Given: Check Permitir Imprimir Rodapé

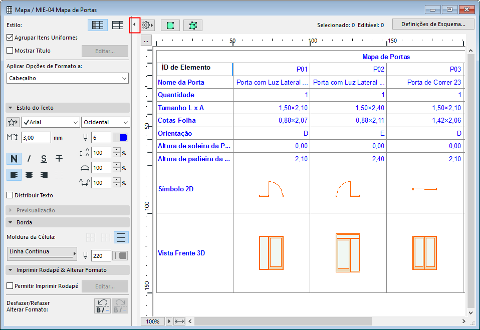Looking at the screenshot, I should (x=10, y=286).
